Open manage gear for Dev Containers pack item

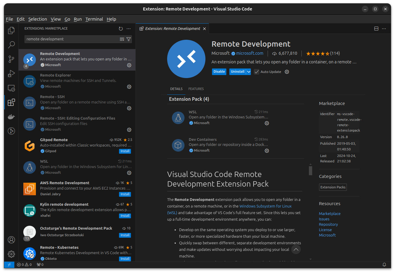pos(267,151)
